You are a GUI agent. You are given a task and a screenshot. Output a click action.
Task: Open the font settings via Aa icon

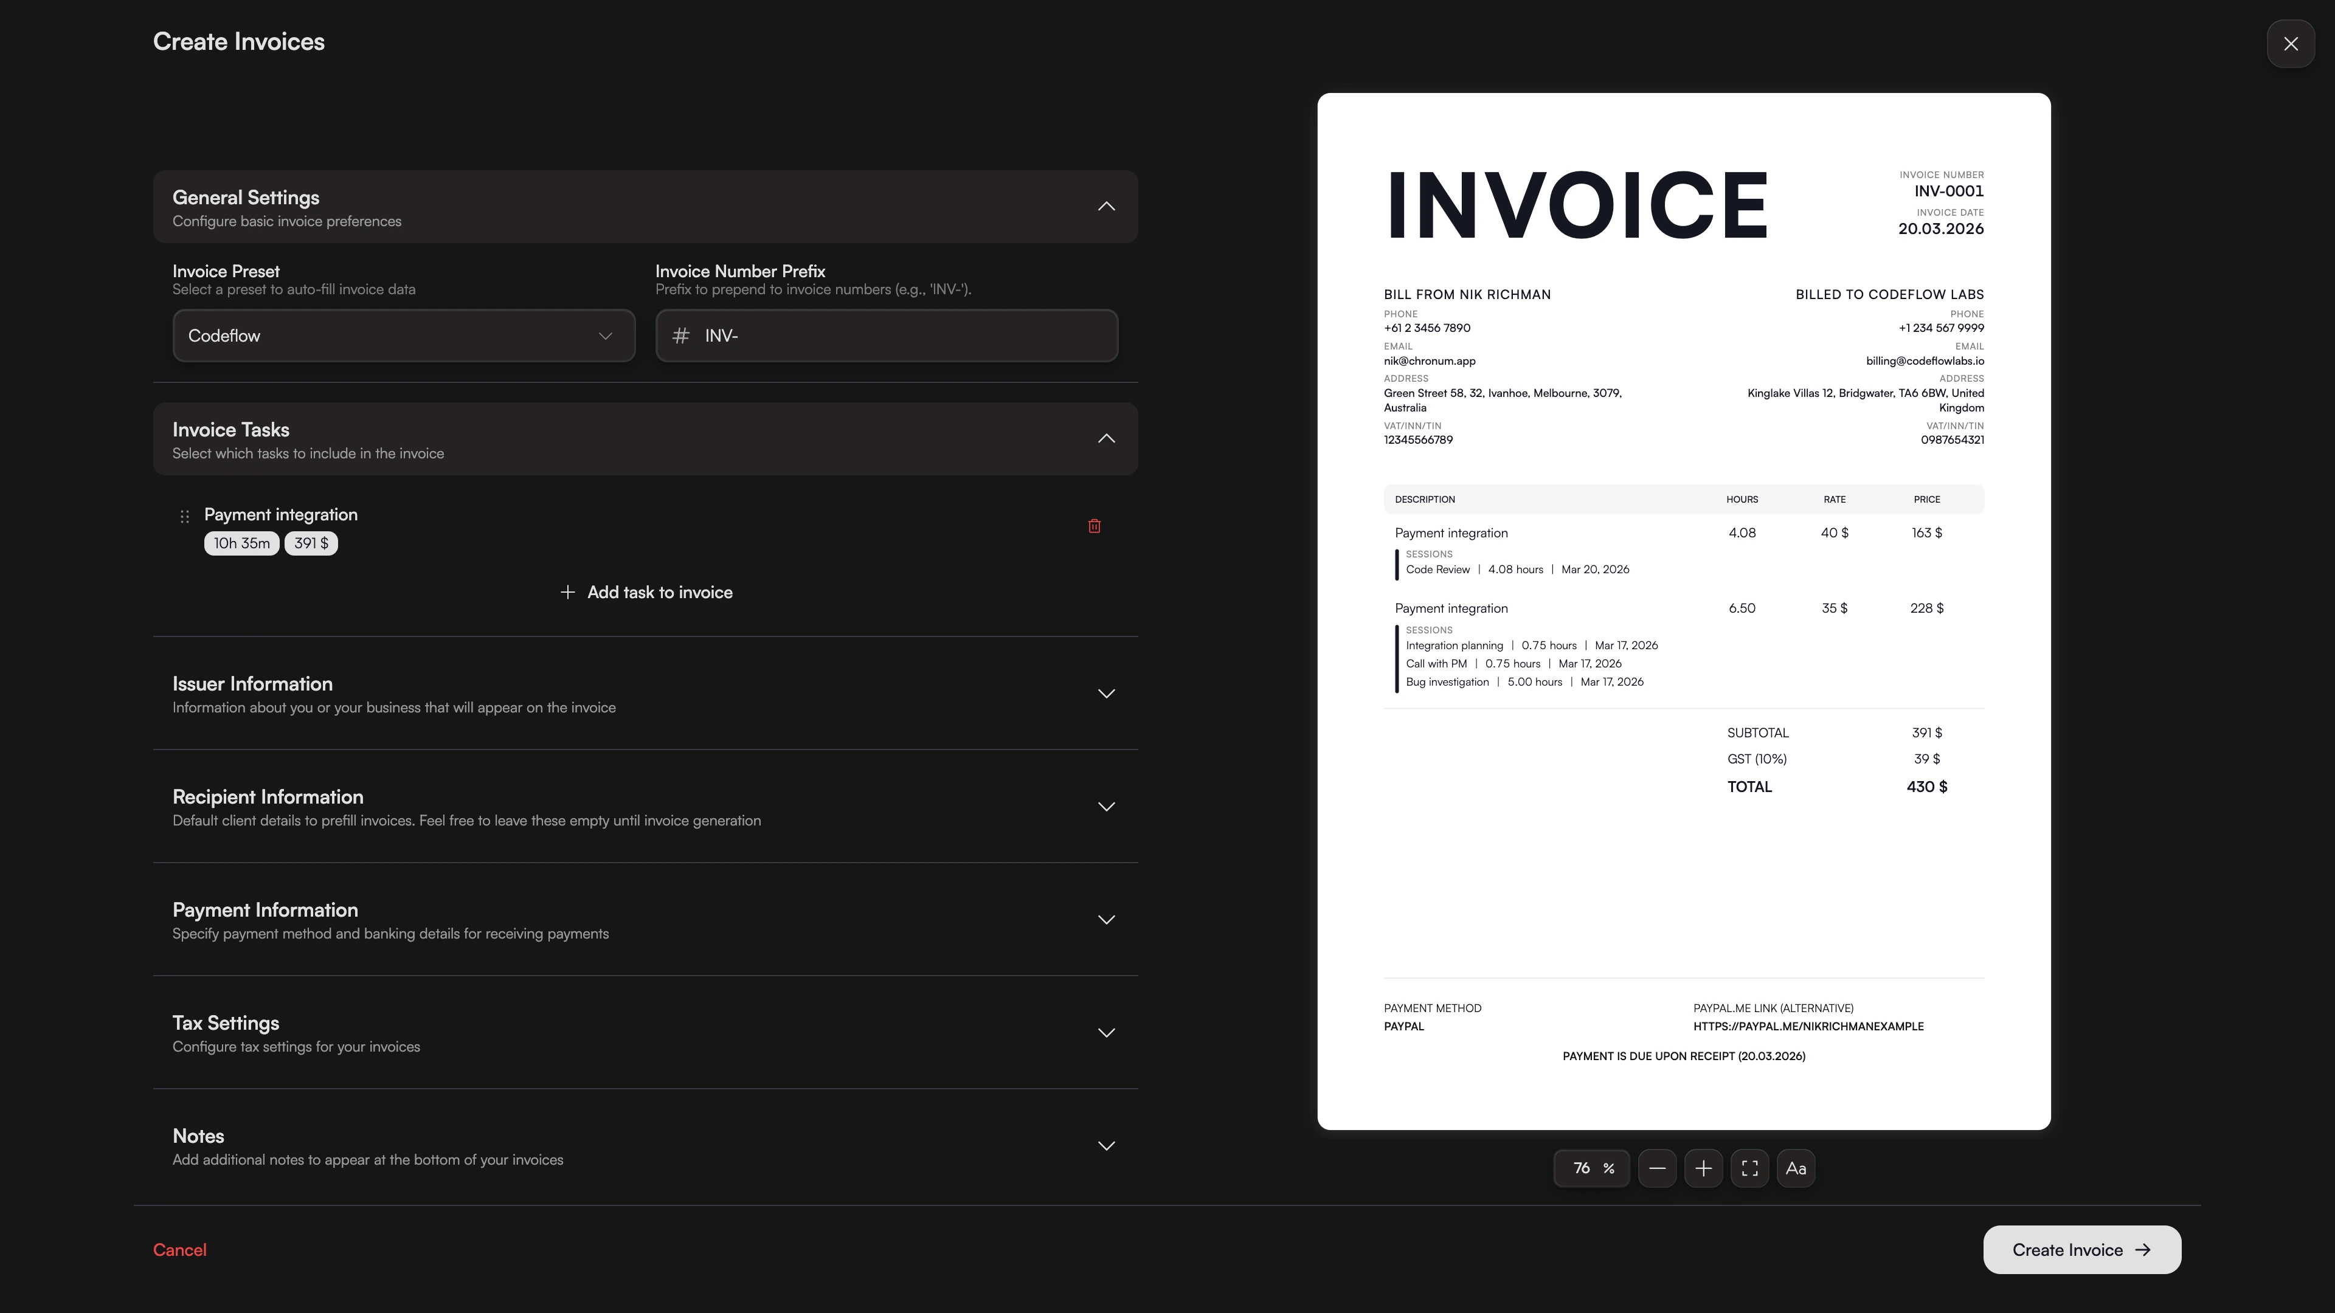click(x=1796, y=1168)
